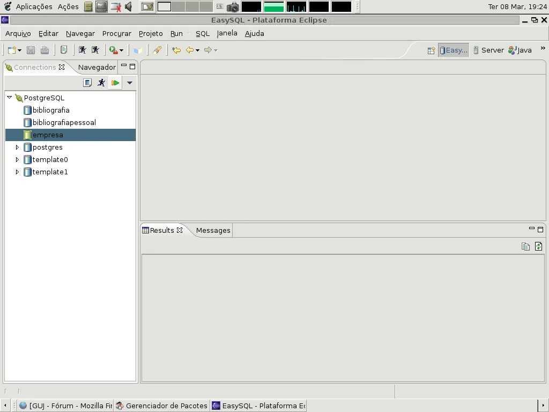Click the Open Perspective icon

click(x=431, y=50)
